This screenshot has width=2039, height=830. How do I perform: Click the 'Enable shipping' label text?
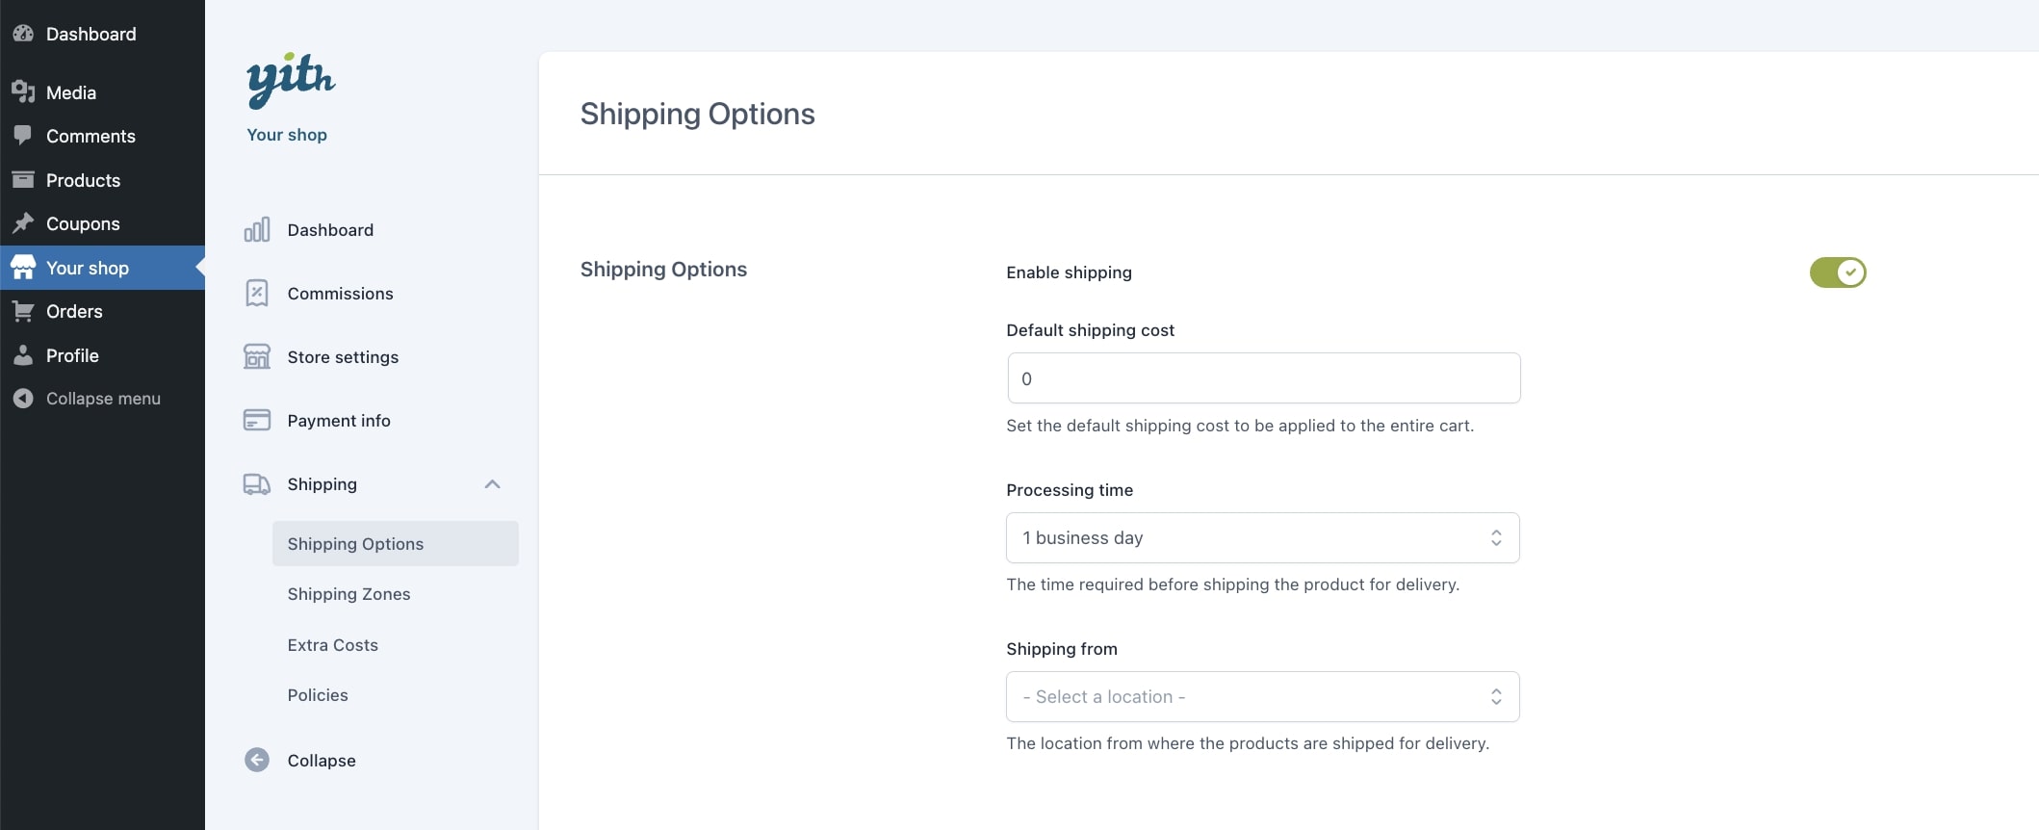point(1069,272)
